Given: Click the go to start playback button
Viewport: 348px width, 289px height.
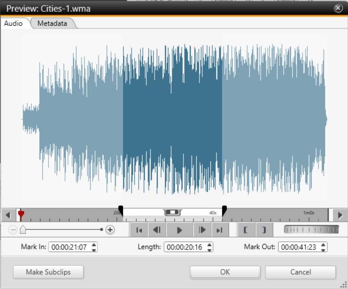Looking at the screenshot, I should [x=139, y=230].
